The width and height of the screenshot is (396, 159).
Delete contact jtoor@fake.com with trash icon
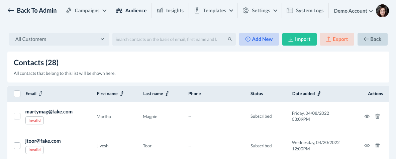pyautogui.click(x=378, y=145)
